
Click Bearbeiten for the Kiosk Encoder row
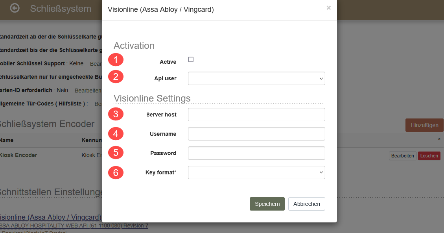(402, 155)
